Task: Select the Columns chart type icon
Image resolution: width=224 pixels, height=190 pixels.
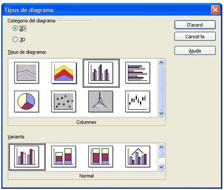Action: pyautogui.click(x=101, y=73)
